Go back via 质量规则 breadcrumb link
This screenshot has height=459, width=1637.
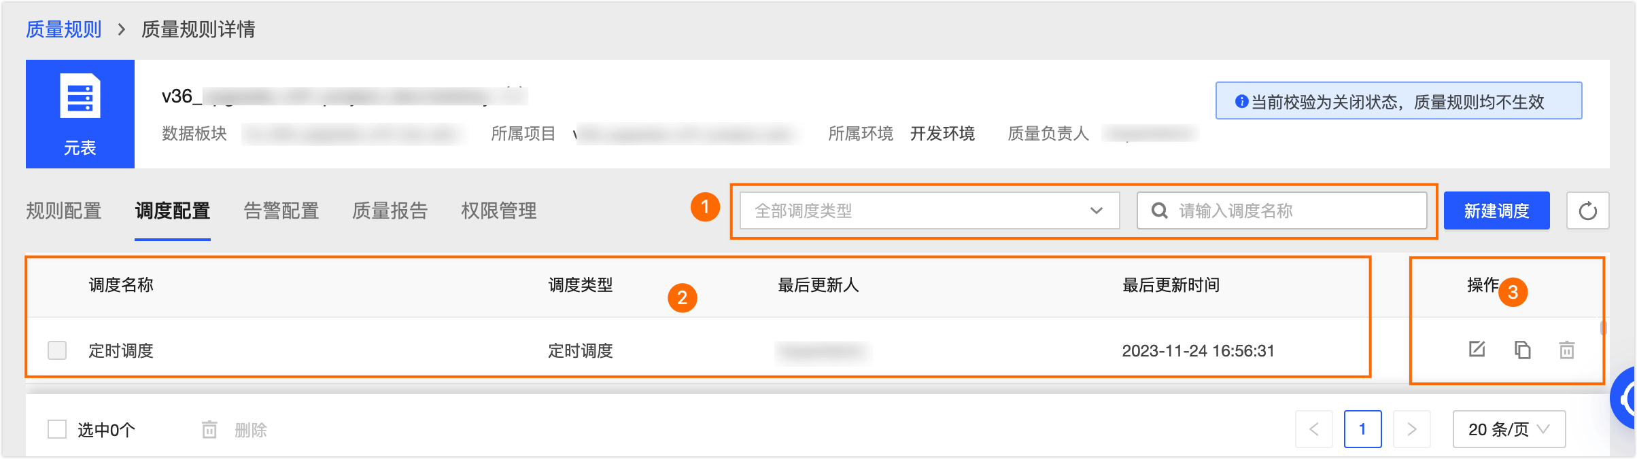64,29
